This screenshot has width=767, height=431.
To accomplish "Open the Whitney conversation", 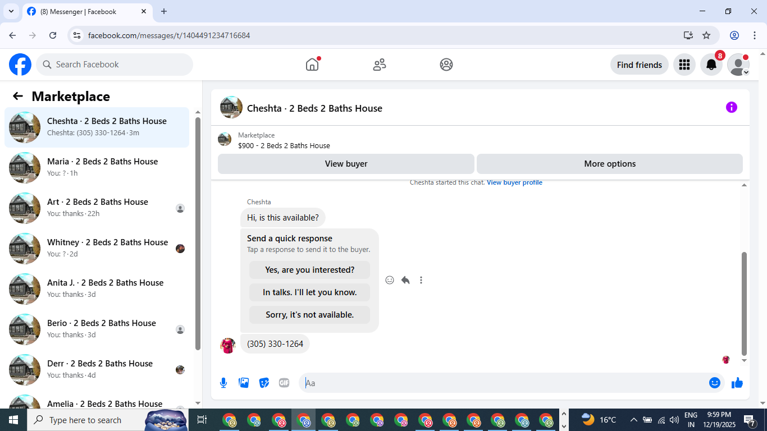I will click(x=97, y=249).
